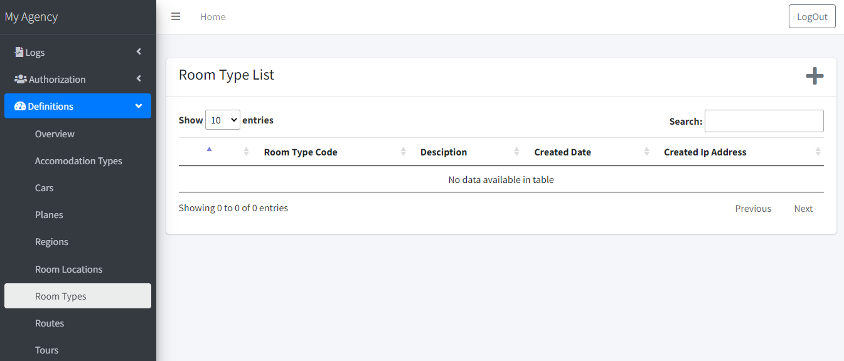Viewport: 844px width, 361px height.
Task: Expand the Authorization menu chevron
Action: [x=139, y=79]
